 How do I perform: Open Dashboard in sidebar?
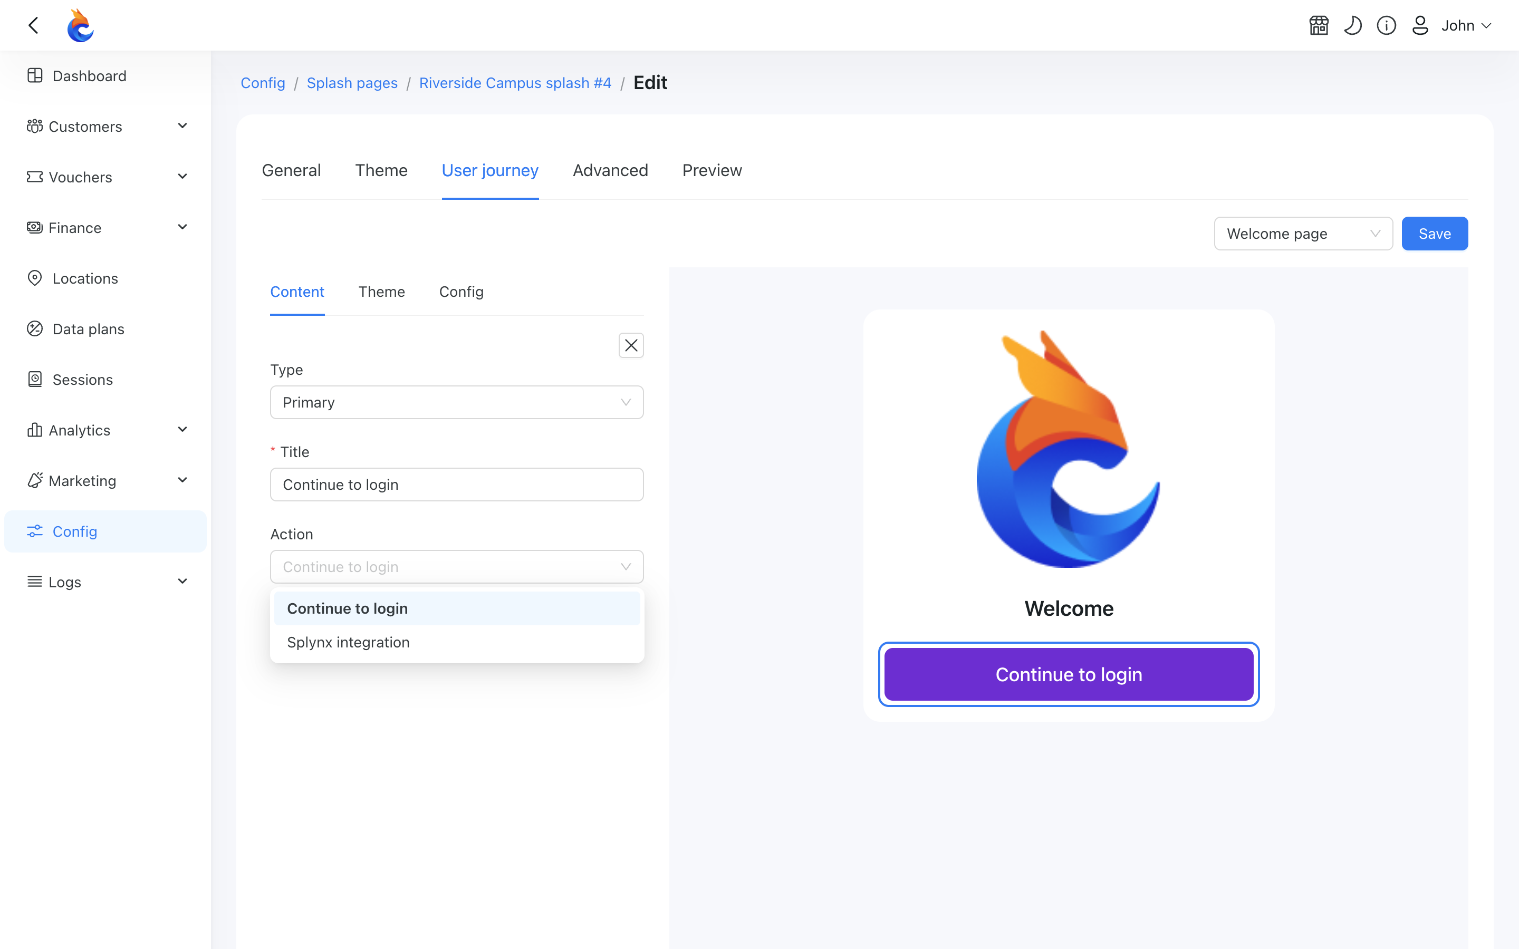coord(105,76)
